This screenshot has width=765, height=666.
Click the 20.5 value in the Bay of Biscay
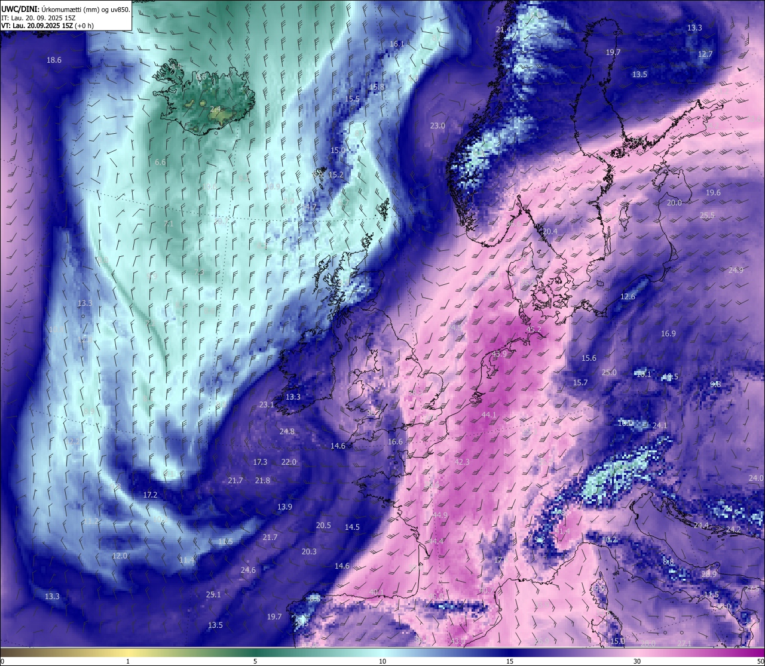pos(323,525)
